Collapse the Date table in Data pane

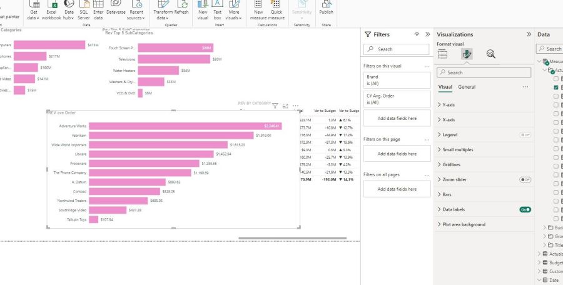click(x=539, y=280)
